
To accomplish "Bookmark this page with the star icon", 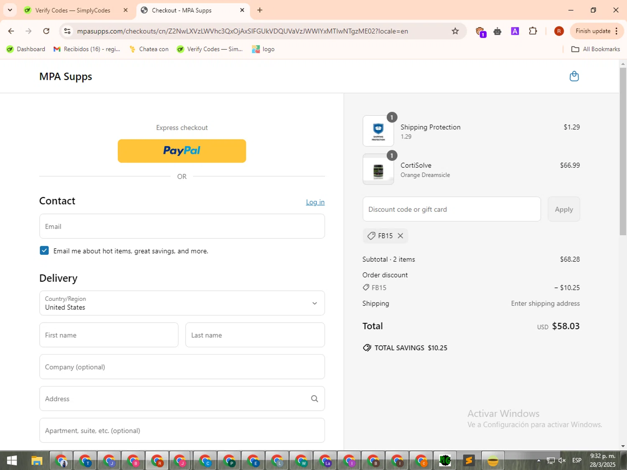I will pyautogui.click(x=455, y=31).
